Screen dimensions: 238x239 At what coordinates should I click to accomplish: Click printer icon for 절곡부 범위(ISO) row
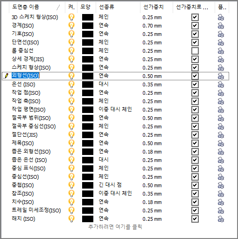(221, 118)
